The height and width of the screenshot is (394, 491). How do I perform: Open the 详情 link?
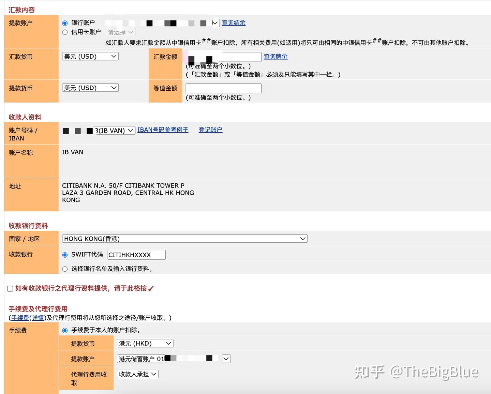point(38,318)
